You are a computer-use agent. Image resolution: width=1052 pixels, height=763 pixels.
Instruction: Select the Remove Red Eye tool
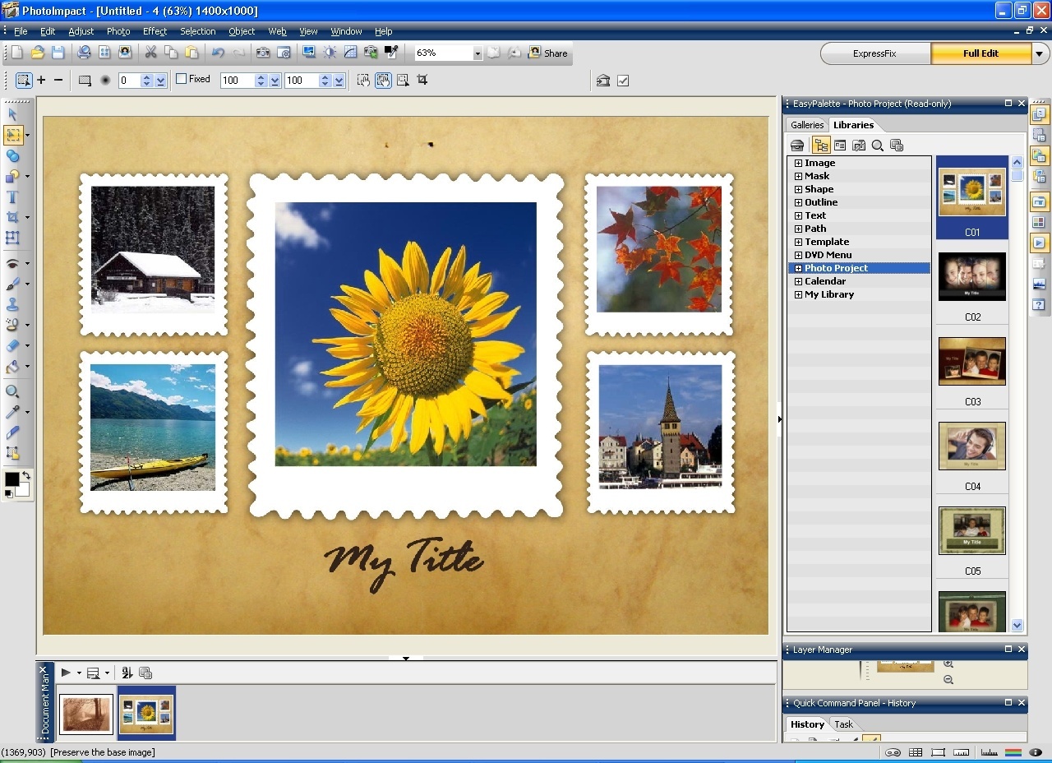pyautogui.click(x=12, y=264)
